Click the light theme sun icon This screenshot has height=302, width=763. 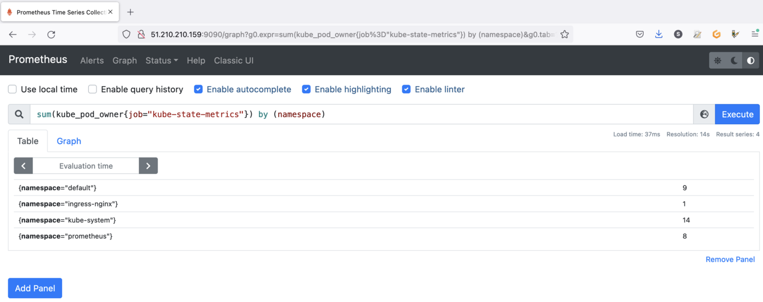[x=718, y=61]
